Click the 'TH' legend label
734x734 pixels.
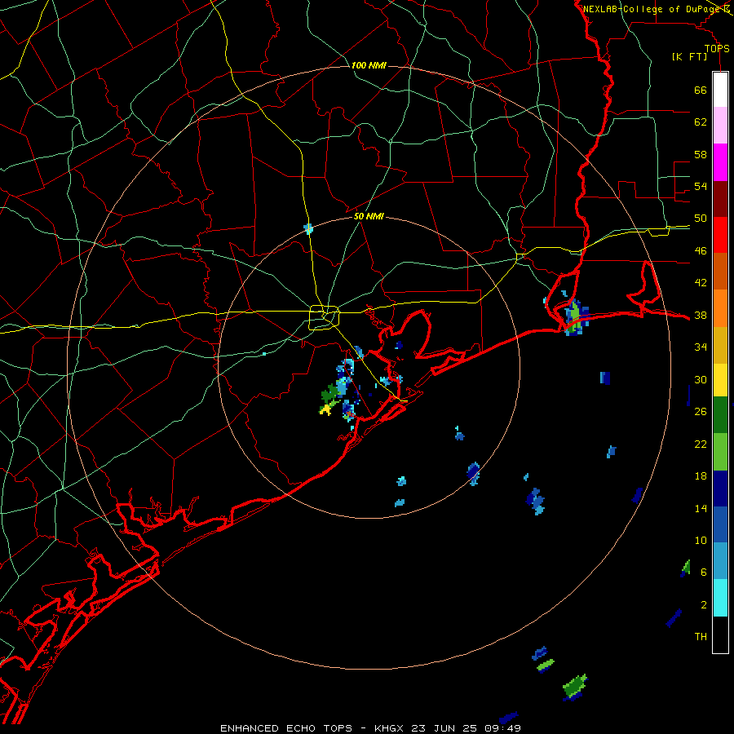[701, 637]
